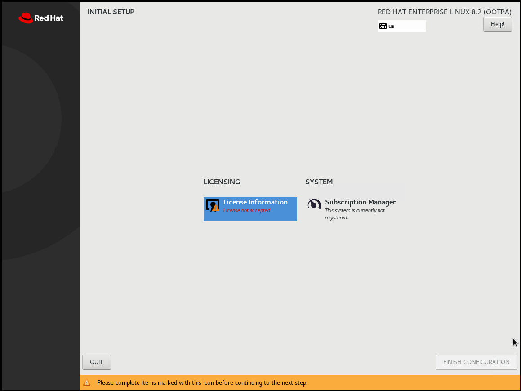Click the 'Red Hat' wordmark text in sidebar

(49, 18)
